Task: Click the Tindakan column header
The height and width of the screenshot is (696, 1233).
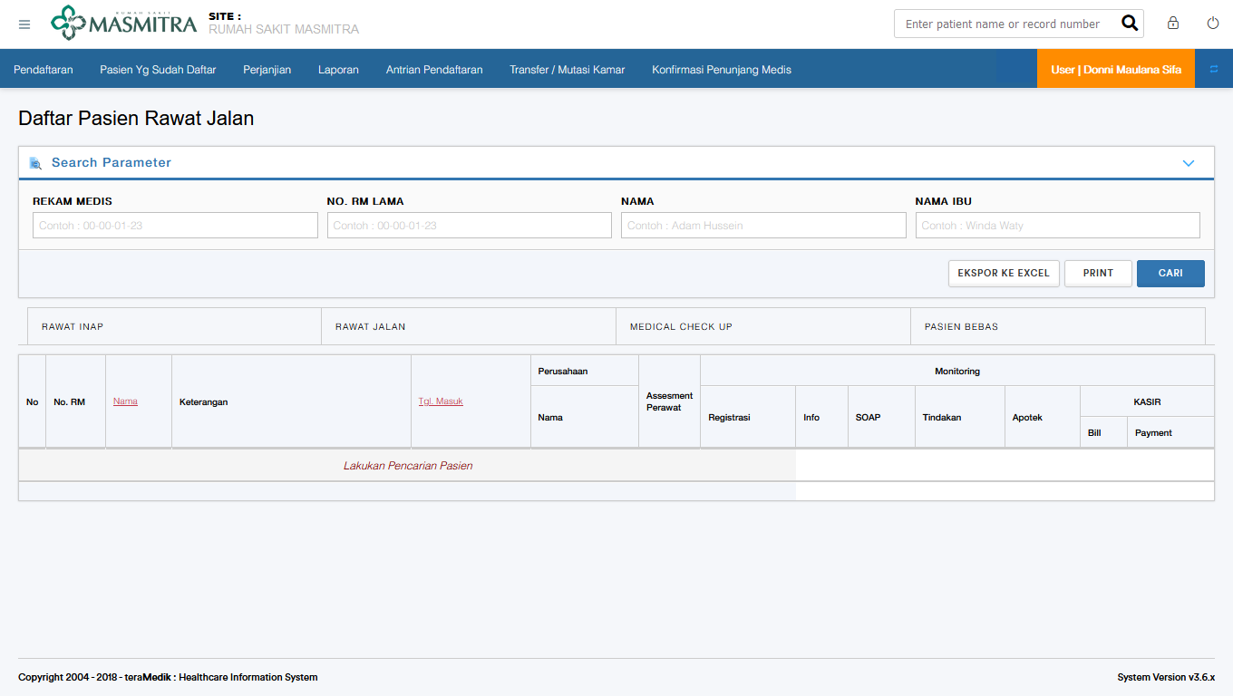Action: click(959, 417)
